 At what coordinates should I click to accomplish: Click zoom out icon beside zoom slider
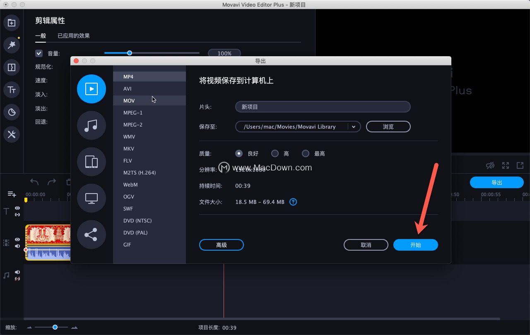pyautogui.click(x=29, y=328)
